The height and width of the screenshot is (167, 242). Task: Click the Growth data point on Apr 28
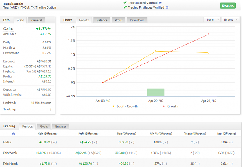coord(209,34)
